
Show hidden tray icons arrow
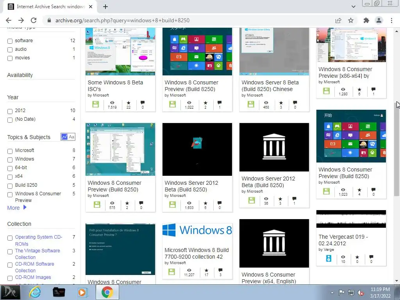point(332,293)
